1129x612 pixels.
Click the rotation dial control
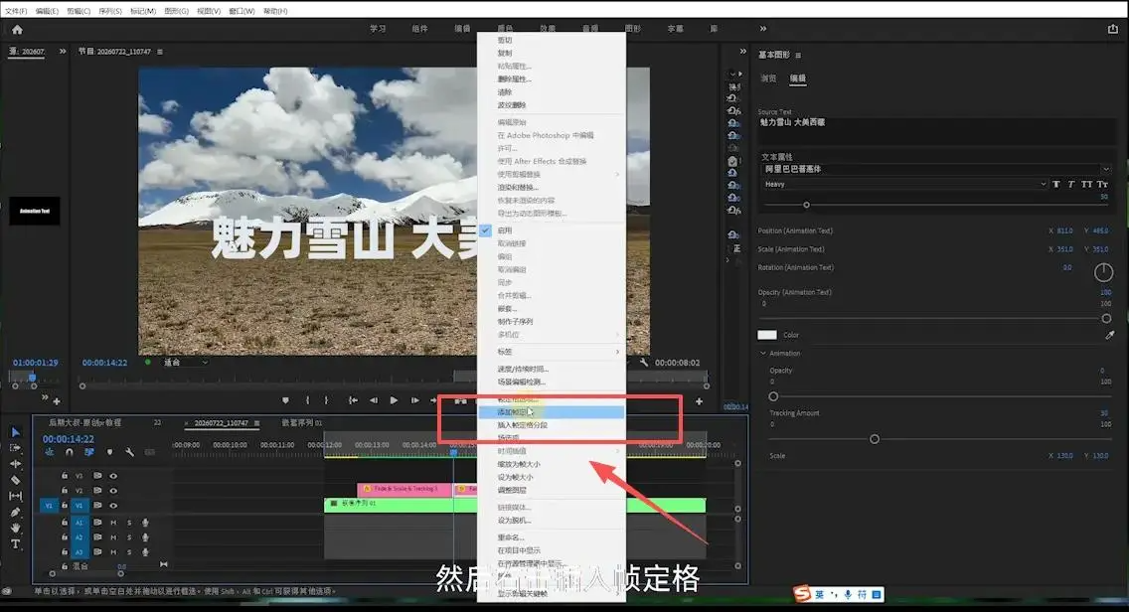tap(1103, 272)
